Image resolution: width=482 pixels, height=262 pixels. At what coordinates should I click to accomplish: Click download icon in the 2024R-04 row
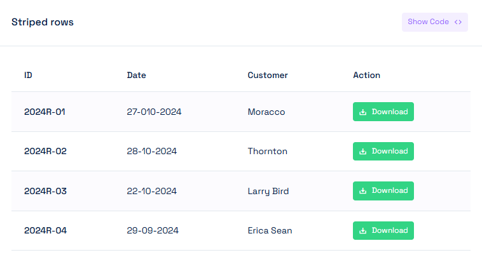pyautogui.click(x=362, y=231)
